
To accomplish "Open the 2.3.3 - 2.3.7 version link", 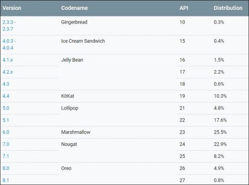I will 10,25.
